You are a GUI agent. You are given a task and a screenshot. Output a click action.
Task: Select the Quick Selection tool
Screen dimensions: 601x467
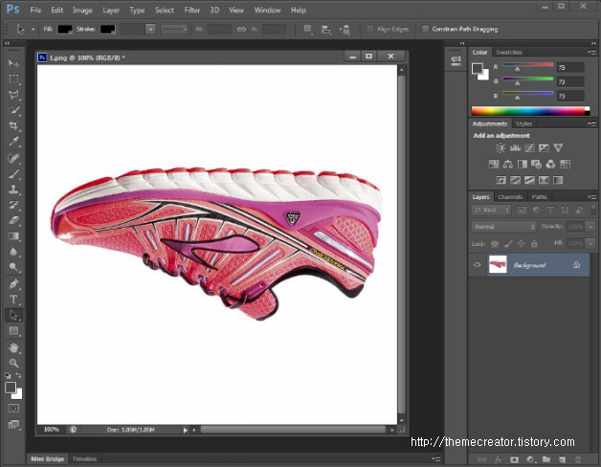click(13, 110)
